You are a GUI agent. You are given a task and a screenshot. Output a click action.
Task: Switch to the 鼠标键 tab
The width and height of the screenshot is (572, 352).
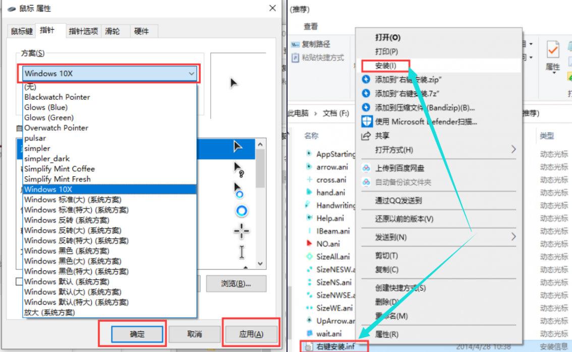click(22, 31)
